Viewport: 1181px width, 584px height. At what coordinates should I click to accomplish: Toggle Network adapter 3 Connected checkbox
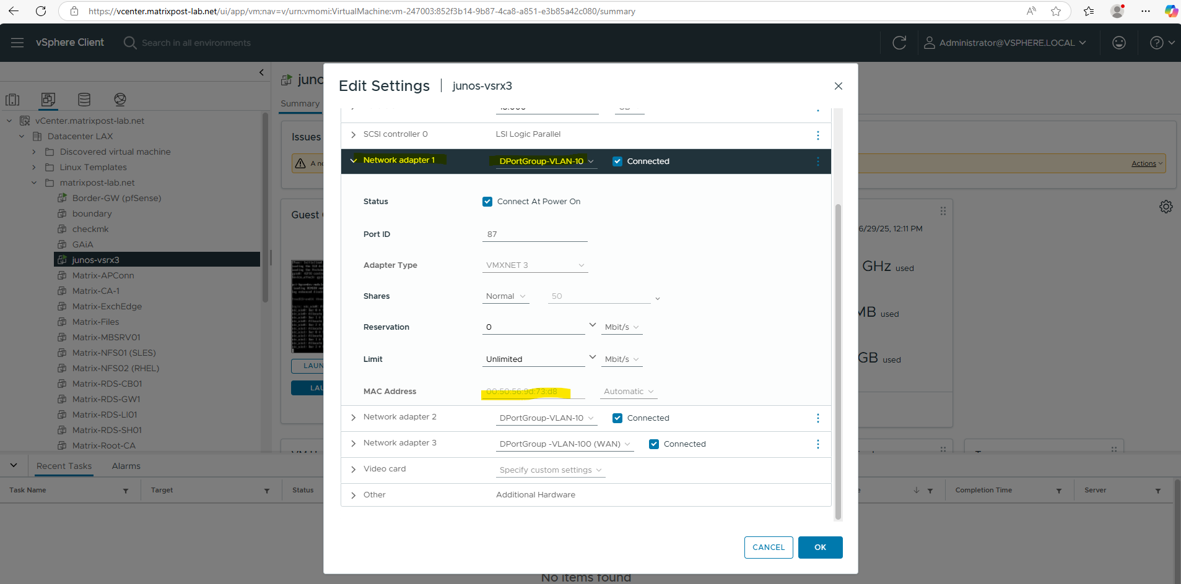click(654, 444)
